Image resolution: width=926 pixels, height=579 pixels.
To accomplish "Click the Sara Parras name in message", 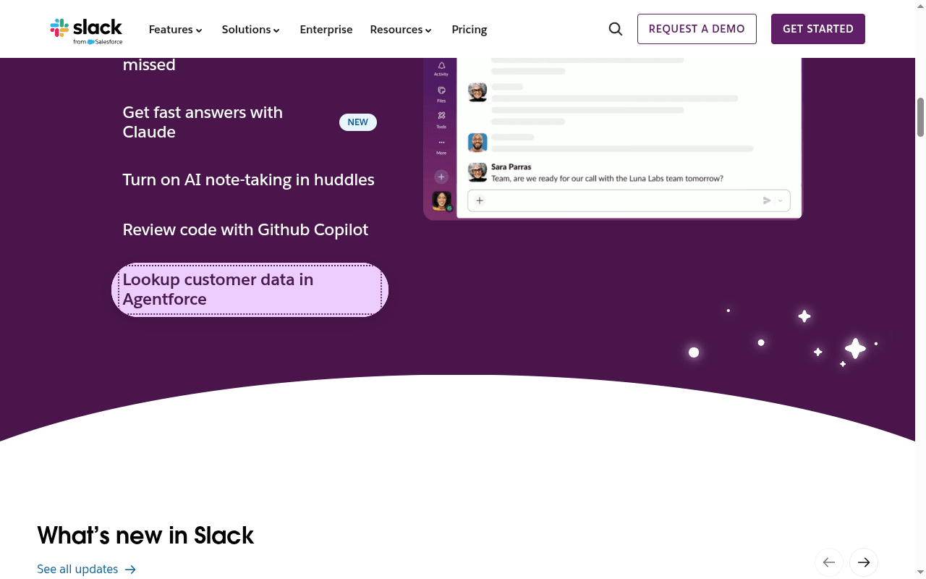I will tap(511, 167).
